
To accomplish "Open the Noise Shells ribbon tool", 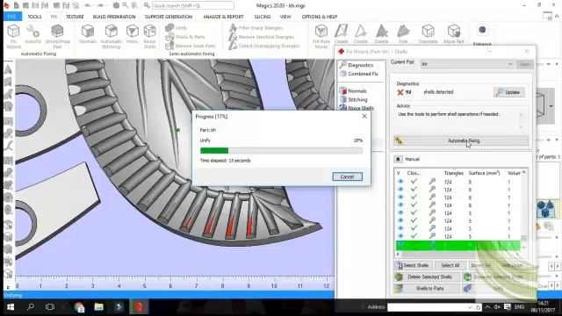I will click(149, 36).
